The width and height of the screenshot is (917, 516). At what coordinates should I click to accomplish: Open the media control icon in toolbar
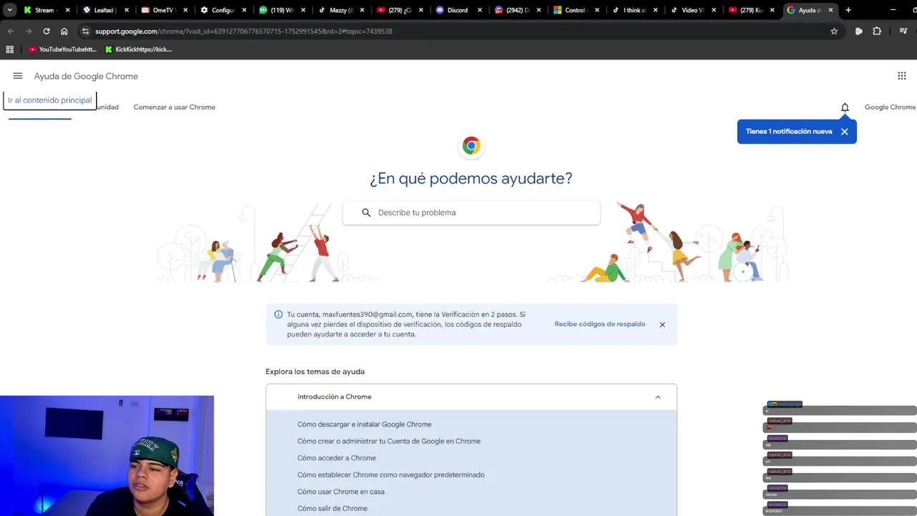pyautogui.click(x=904, y=32)
